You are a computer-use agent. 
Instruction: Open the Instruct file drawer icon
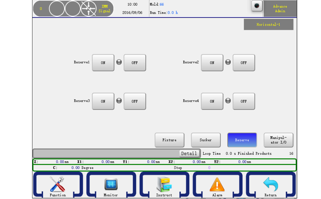coord(164,185)
